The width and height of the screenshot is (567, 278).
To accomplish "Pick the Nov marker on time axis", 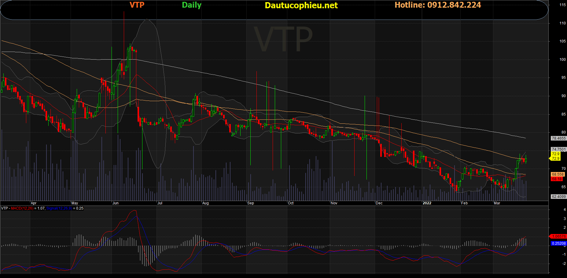I will coord(334,203).
